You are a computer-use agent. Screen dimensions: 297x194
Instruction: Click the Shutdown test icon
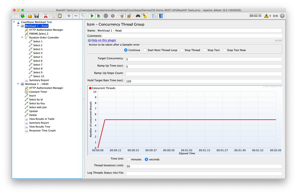pyautogui.click(x=113, y=16)
